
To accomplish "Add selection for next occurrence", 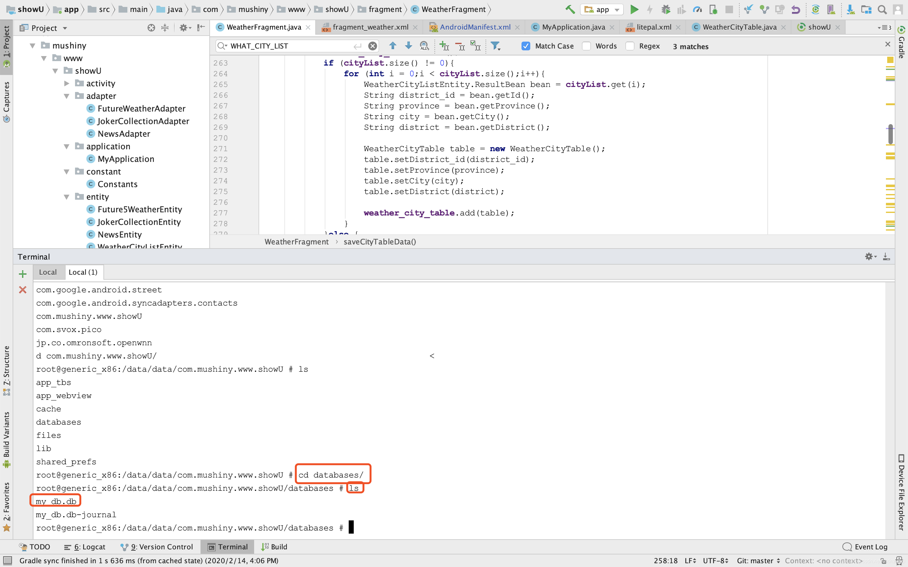I will click(x=444, y=46).
